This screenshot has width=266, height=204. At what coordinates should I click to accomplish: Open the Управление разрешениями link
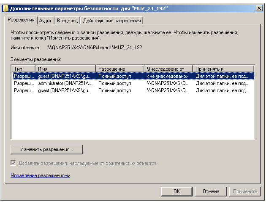point(40,175)
